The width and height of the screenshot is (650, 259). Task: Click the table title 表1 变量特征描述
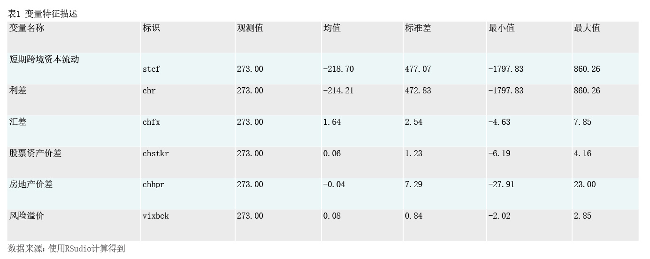tap(43, 14)
